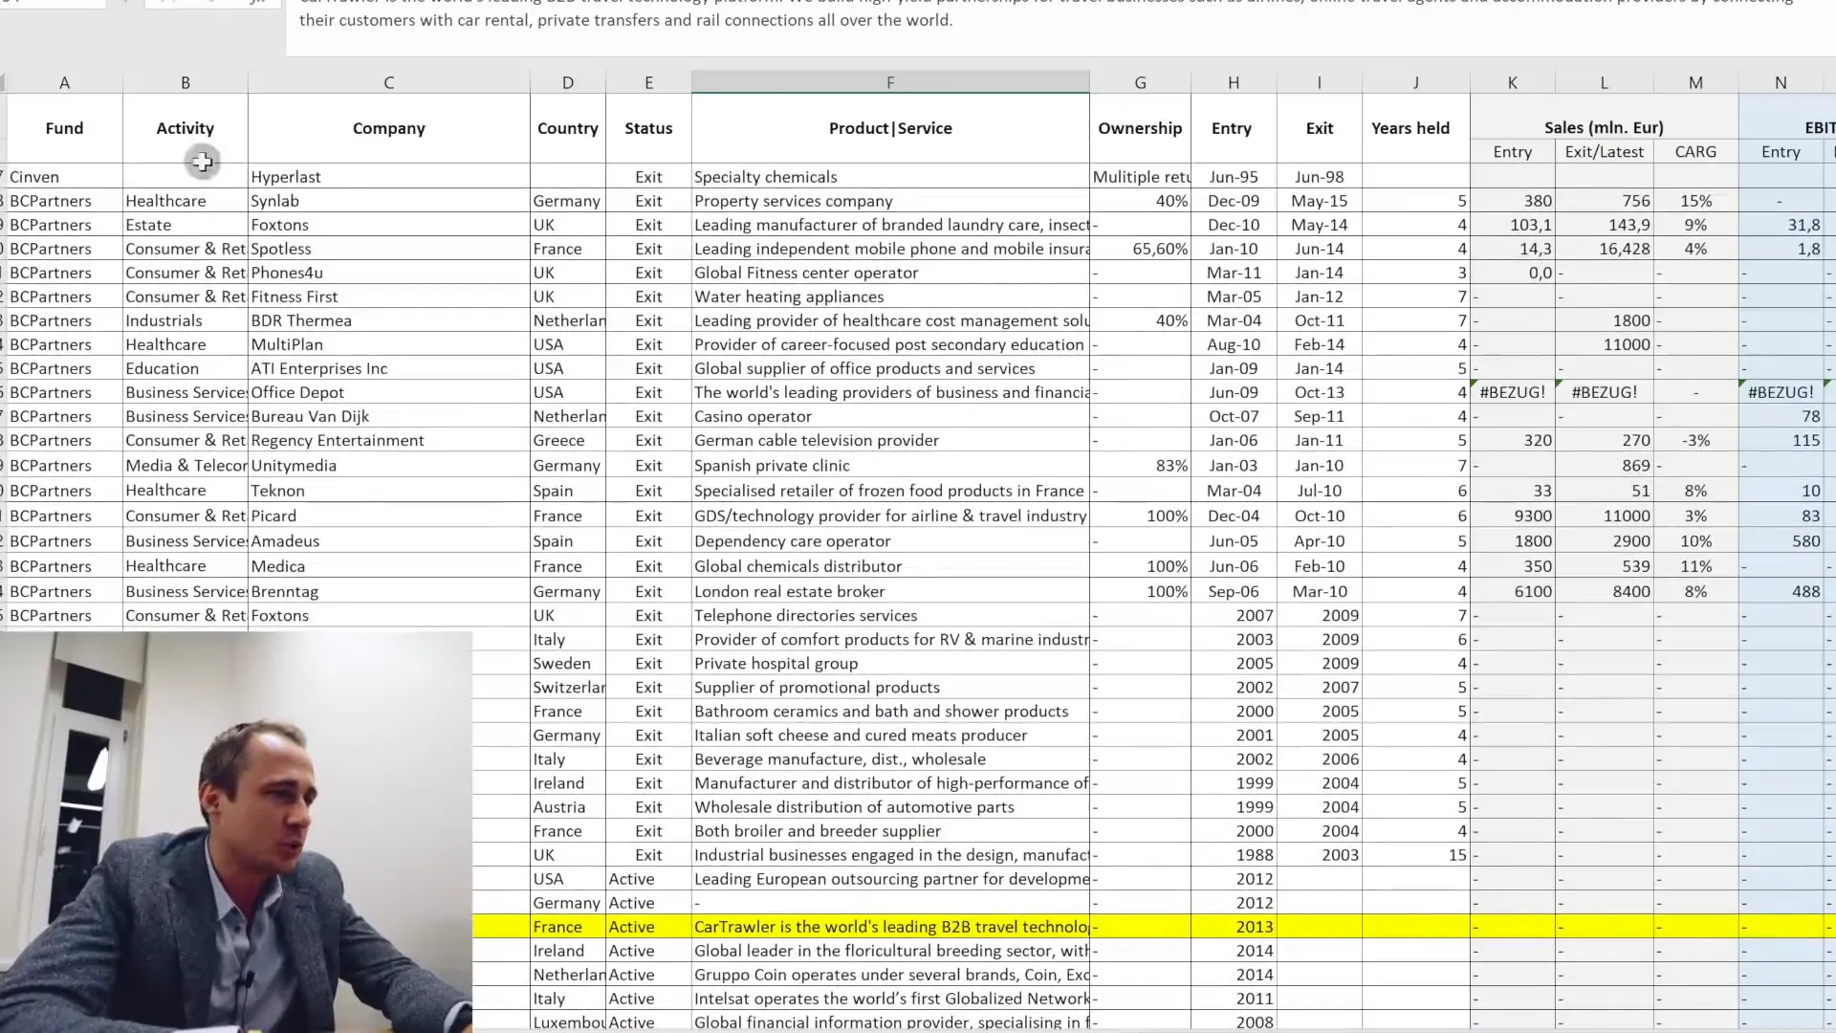Select column E header
Screen dimensions: 1836x1033
coord(648,82)
